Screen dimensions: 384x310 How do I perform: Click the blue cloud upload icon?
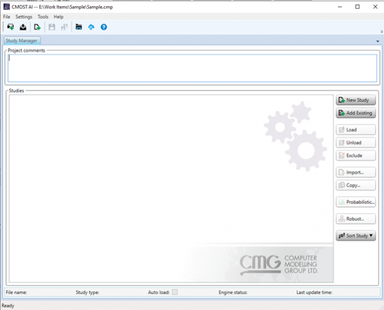(91, 27)
